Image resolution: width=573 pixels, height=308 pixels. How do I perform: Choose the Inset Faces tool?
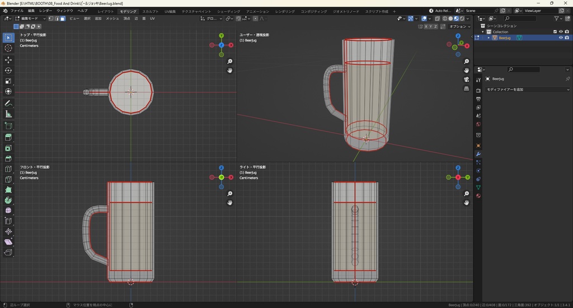pos(8,148)
